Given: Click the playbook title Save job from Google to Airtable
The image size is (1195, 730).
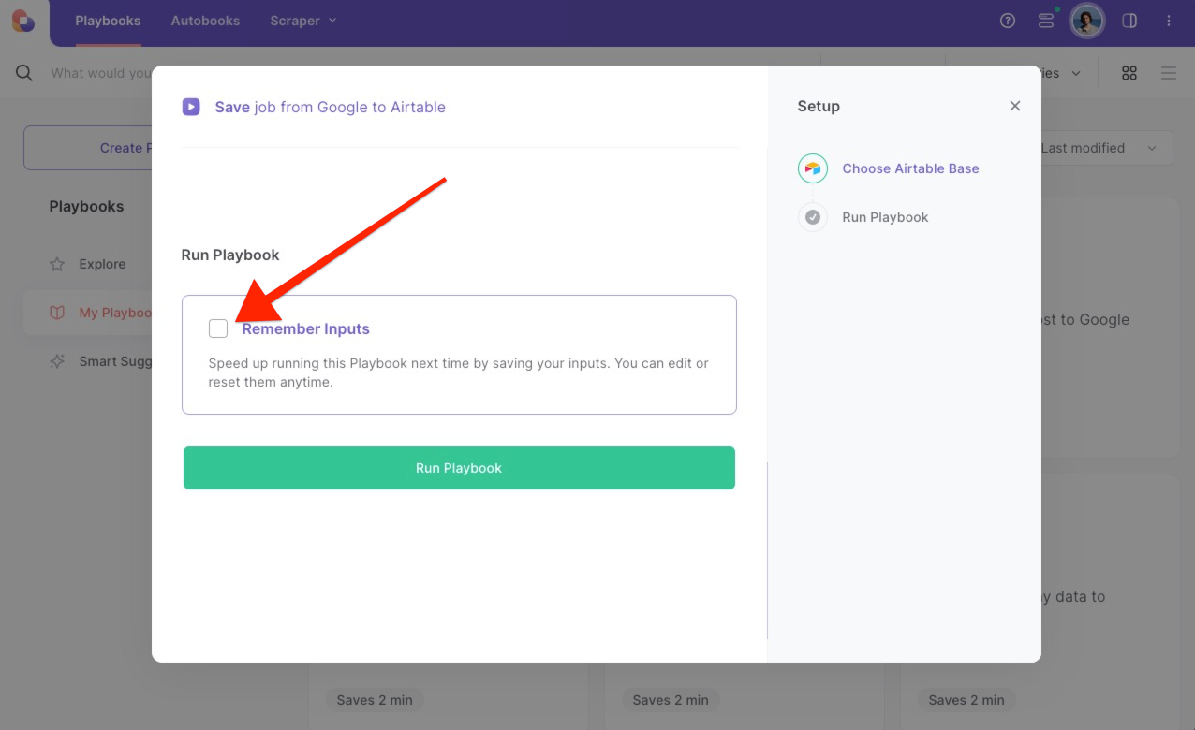Looking at the screenshot, I should pyautogui.click(x=331, y=107).
